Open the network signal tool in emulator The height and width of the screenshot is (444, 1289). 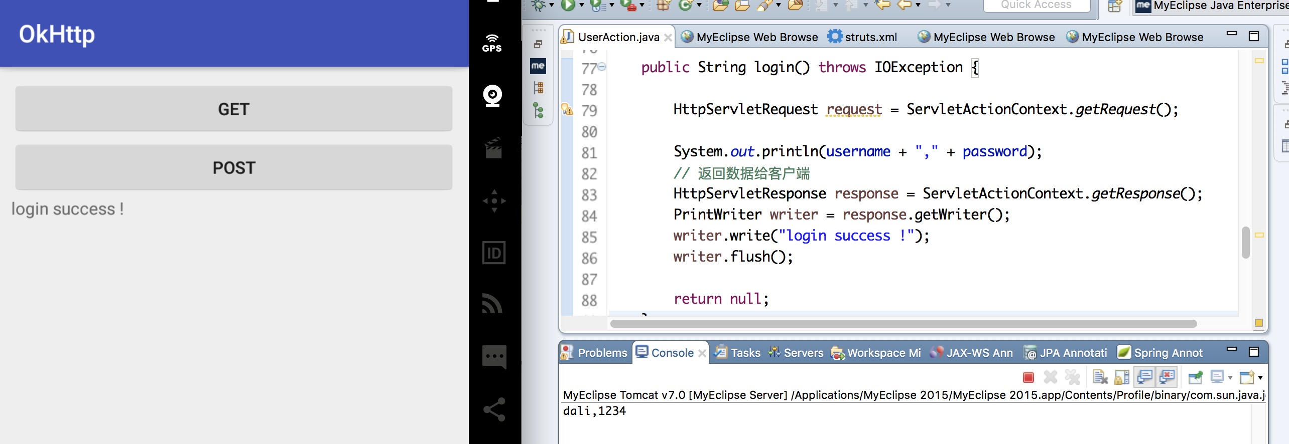pos(492,303)
